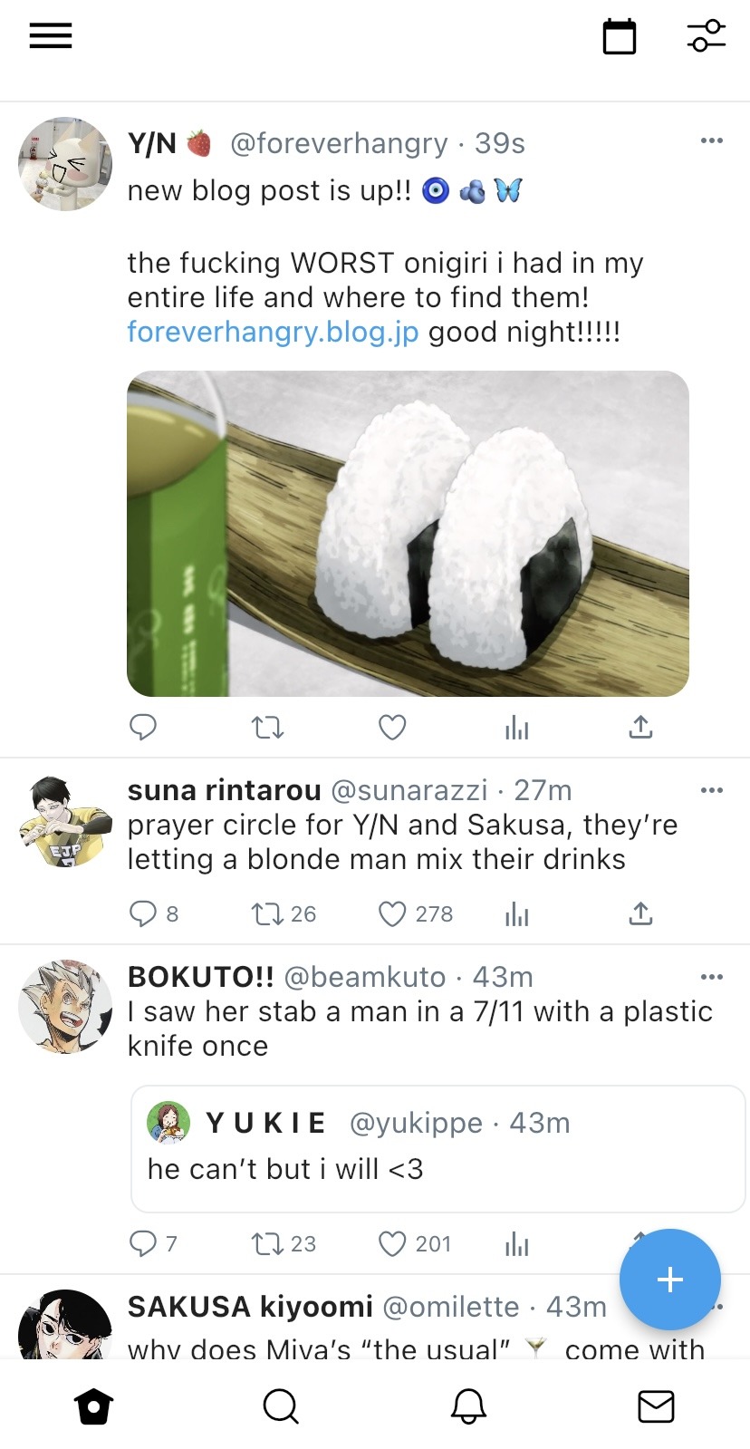This screenshot has width=750, height=1449.
Task: Open the messages envelope tab
Action: pyautogui.click(x=656, y=1406)
